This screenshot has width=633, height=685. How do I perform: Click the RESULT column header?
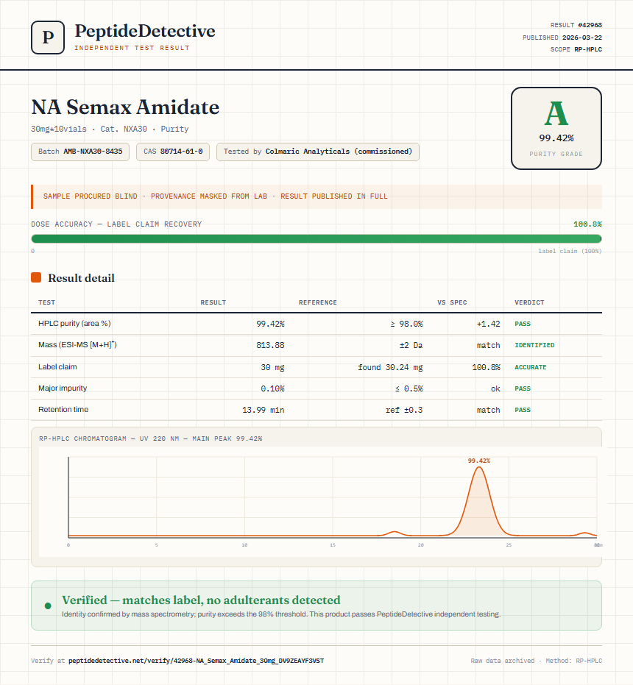(x=213, y=302)
